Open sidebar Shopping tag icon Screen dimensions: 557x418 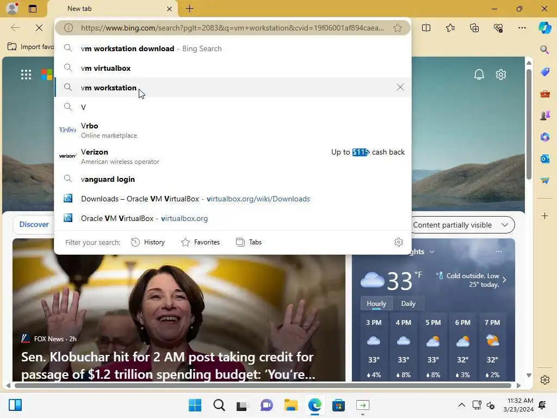click(x=544, y=72)
